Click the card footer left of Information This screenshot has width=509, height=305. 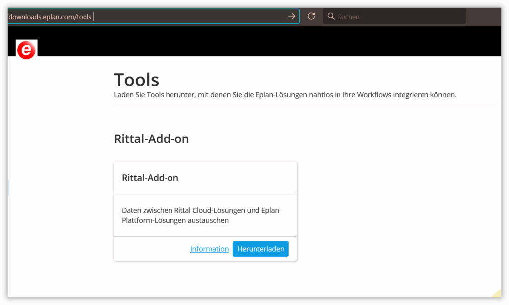click(x=149, y=249)
